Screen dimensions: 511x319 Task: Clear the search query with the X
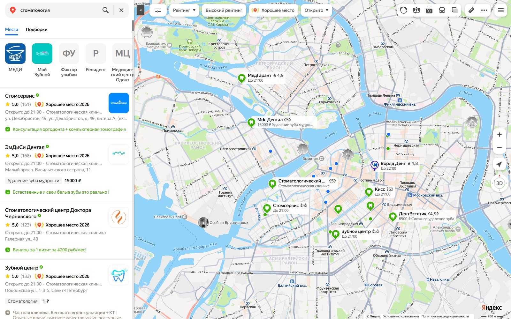[x=121, y=10]
